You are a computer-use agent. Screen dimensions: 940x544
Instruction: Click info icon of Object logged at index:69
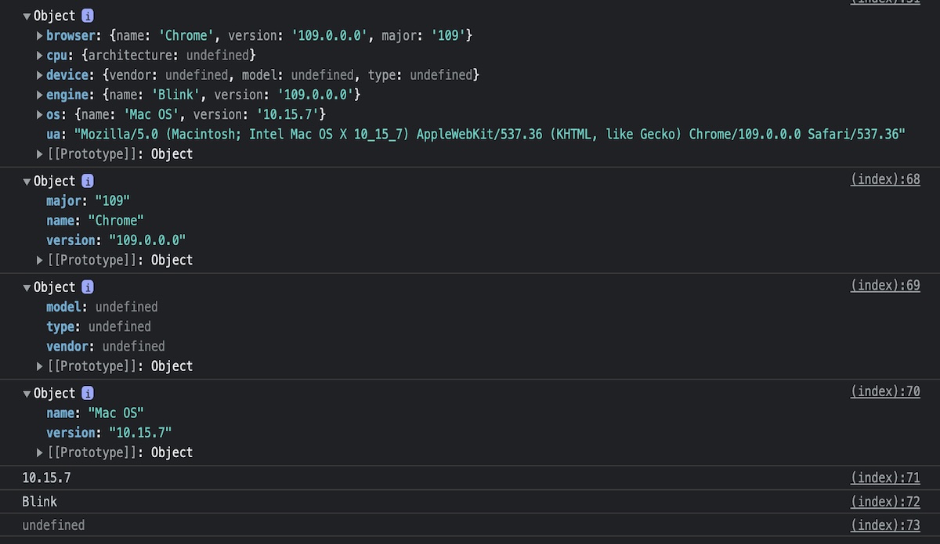click(88, 287)
